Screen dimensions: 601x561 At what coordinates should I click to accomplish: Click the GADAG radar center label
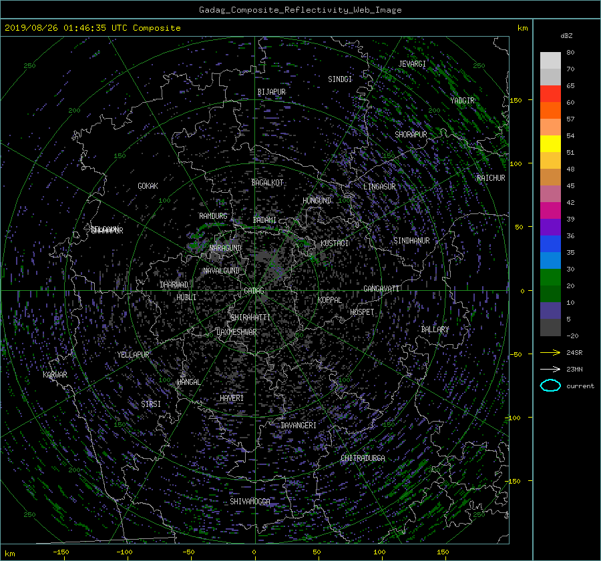254,291
